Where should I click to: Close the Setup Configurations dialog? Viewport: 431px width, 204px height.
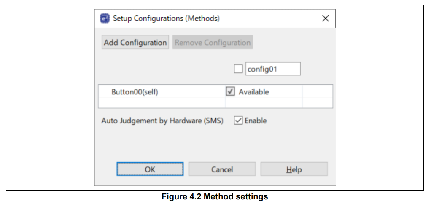pyautogui.click(x=325, y=19)
